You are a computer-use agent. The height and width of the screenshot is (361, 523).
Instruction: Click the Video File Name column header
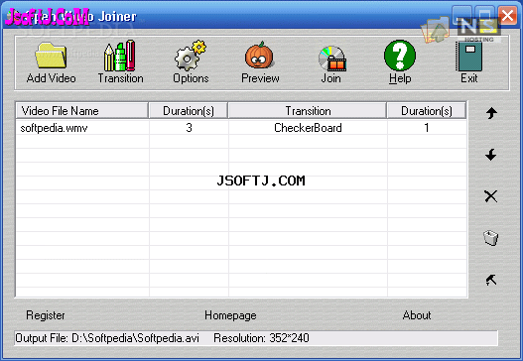click(82, 111)
